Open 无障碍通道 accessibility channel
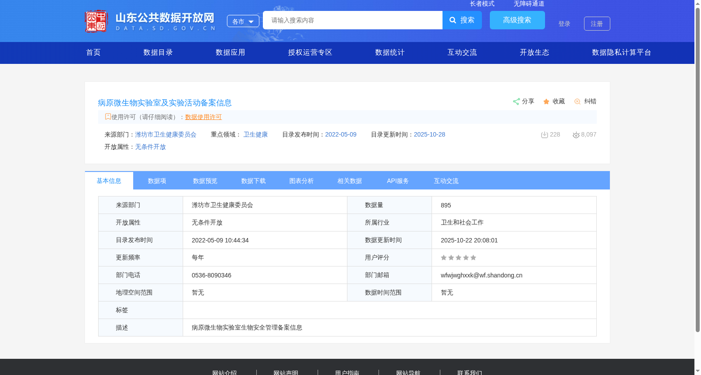The height and width of the screenshot is (375, 701). (529, 4)
